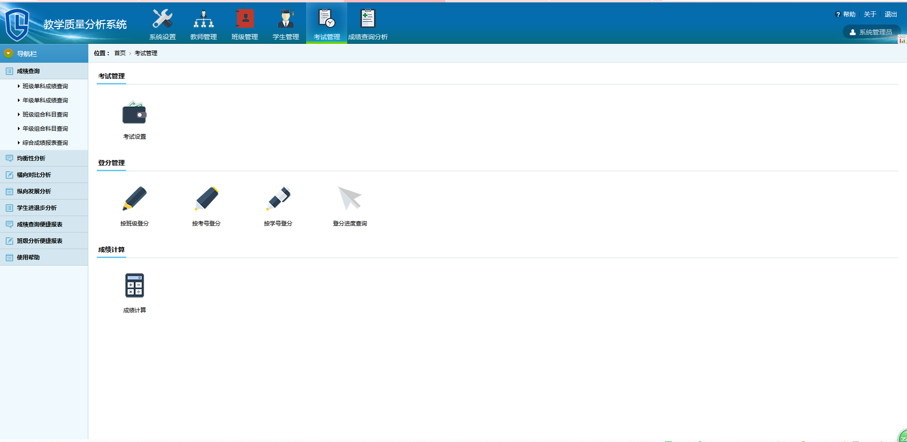Image resolution: width=907 pixels, height=442 pixels.
Task: Open 成绩计算 calculator icon
Action: [x=135, y=285]
